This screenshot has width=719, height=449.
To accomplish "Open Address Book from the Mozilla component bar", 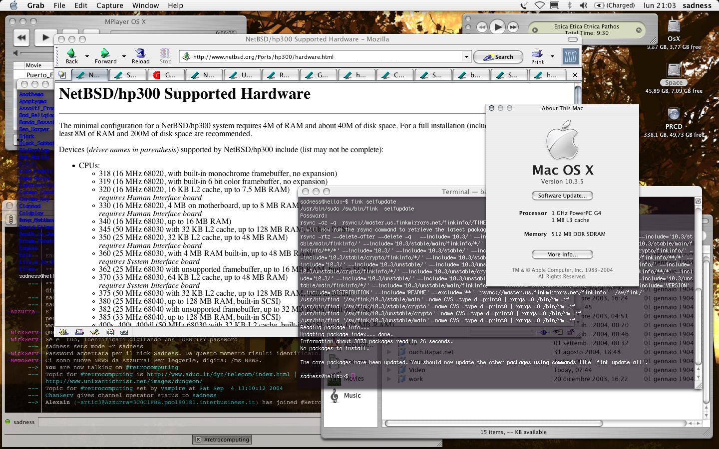I will pos(110,332).
